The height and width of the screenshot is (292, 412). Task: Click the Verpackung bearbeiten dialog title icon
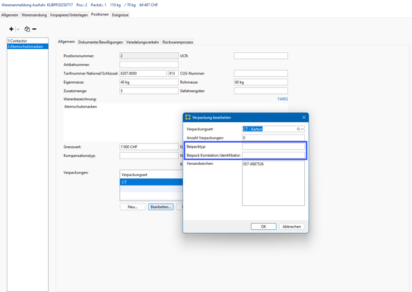point(188,117)
